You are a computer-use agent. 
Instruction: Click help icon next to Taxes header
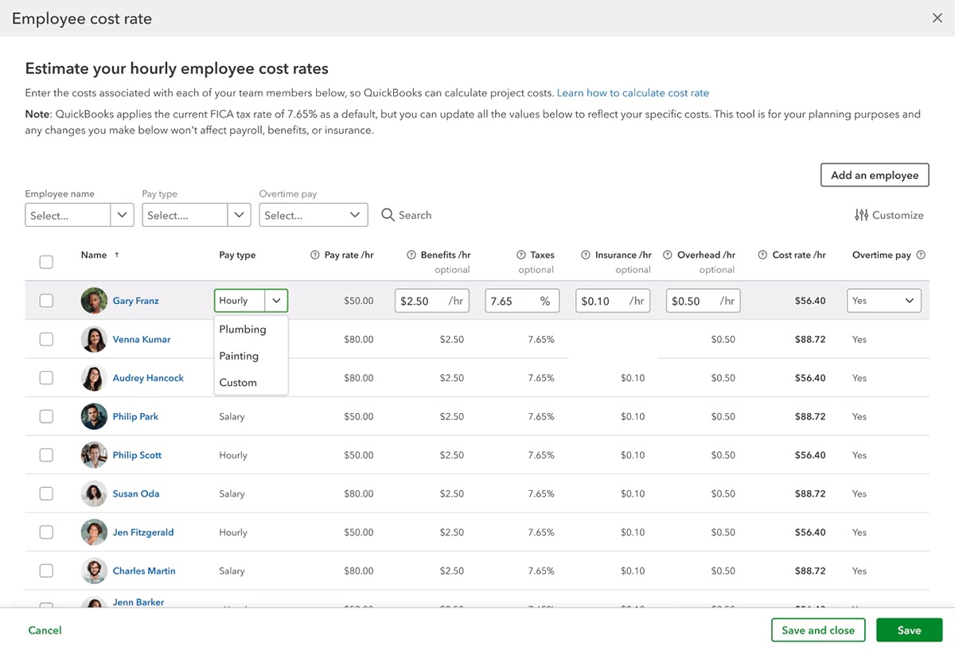coord(521,255)
